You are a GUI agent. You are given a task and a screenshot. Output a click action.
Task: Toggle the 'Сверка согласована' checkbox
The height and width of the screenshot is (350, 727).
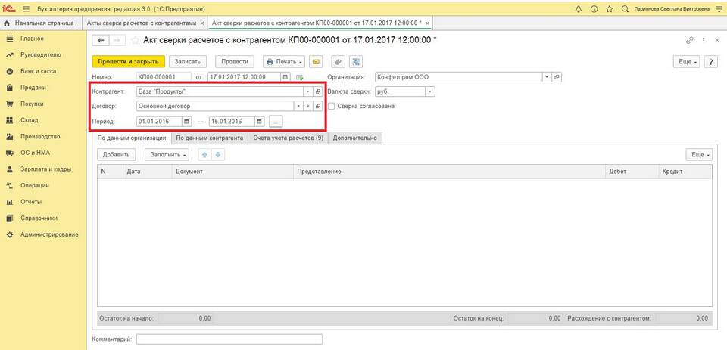pyautogui.click(x=332, y=106)
